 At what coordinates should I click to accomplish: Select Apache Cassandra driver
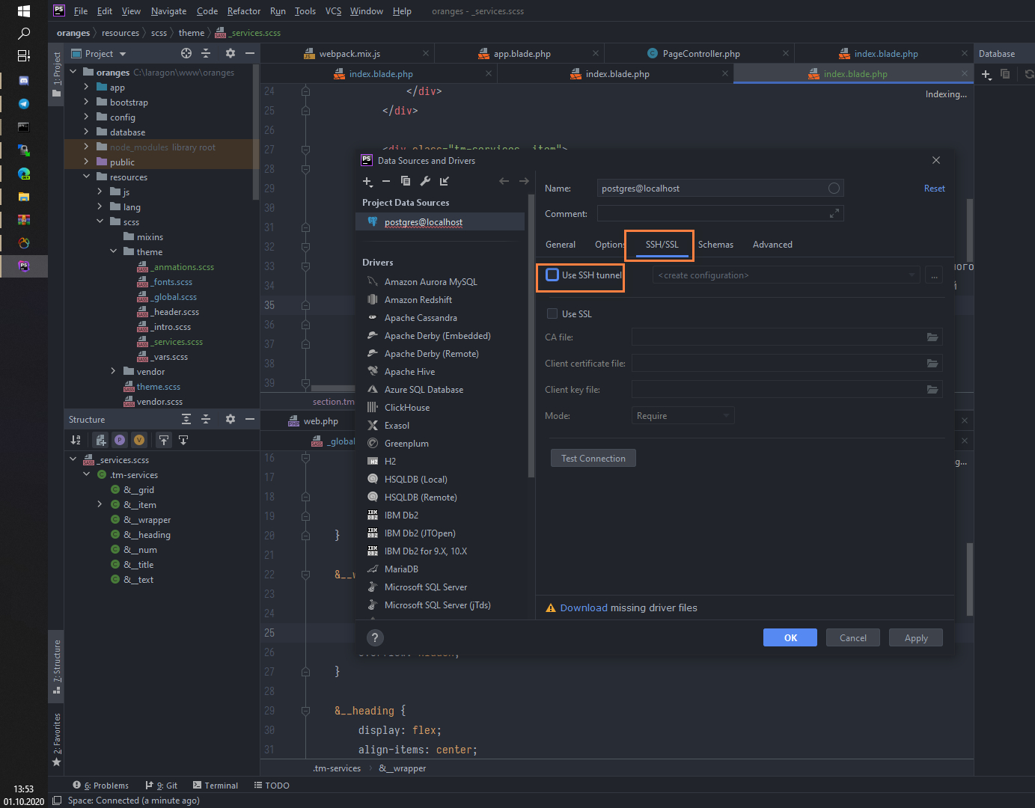(421, 318)
